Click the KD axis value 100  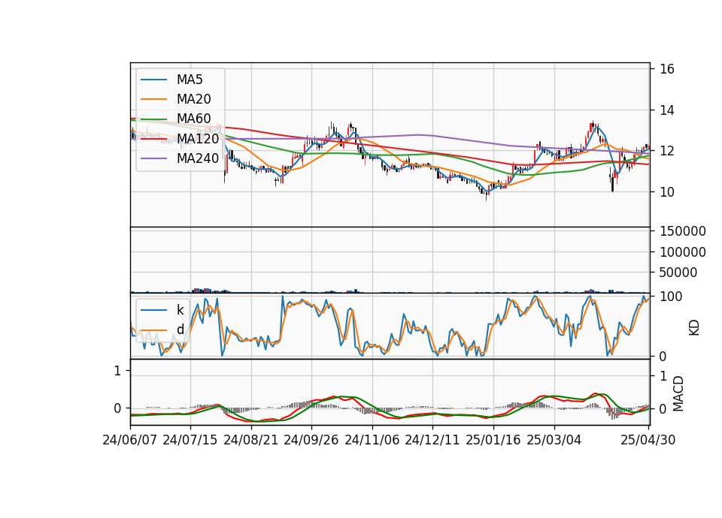(671, 297)
